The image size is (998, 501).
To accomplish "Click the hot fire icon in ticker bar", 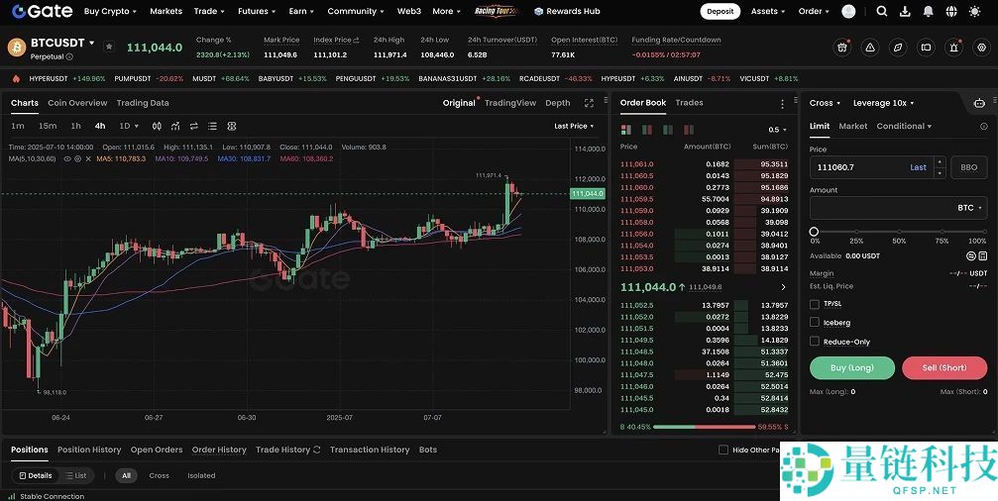I will click(16, 79).
